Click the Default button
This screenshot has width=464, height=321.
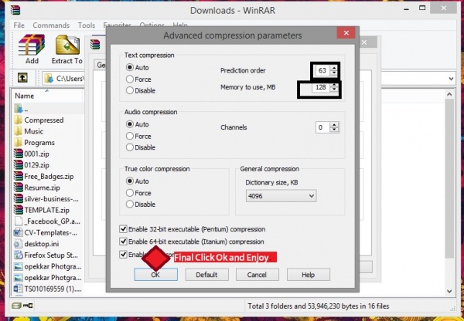(206, 275)
